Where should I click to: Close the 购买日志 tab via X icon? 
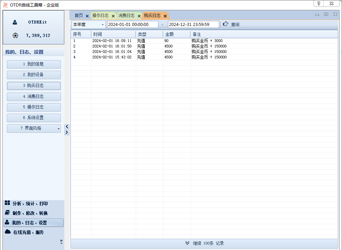(165, 16)
